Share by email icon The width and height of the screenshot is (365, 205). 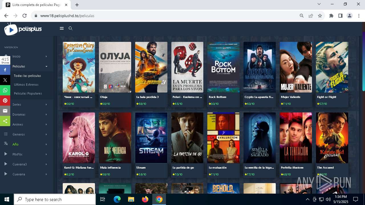tap(5, 111)
